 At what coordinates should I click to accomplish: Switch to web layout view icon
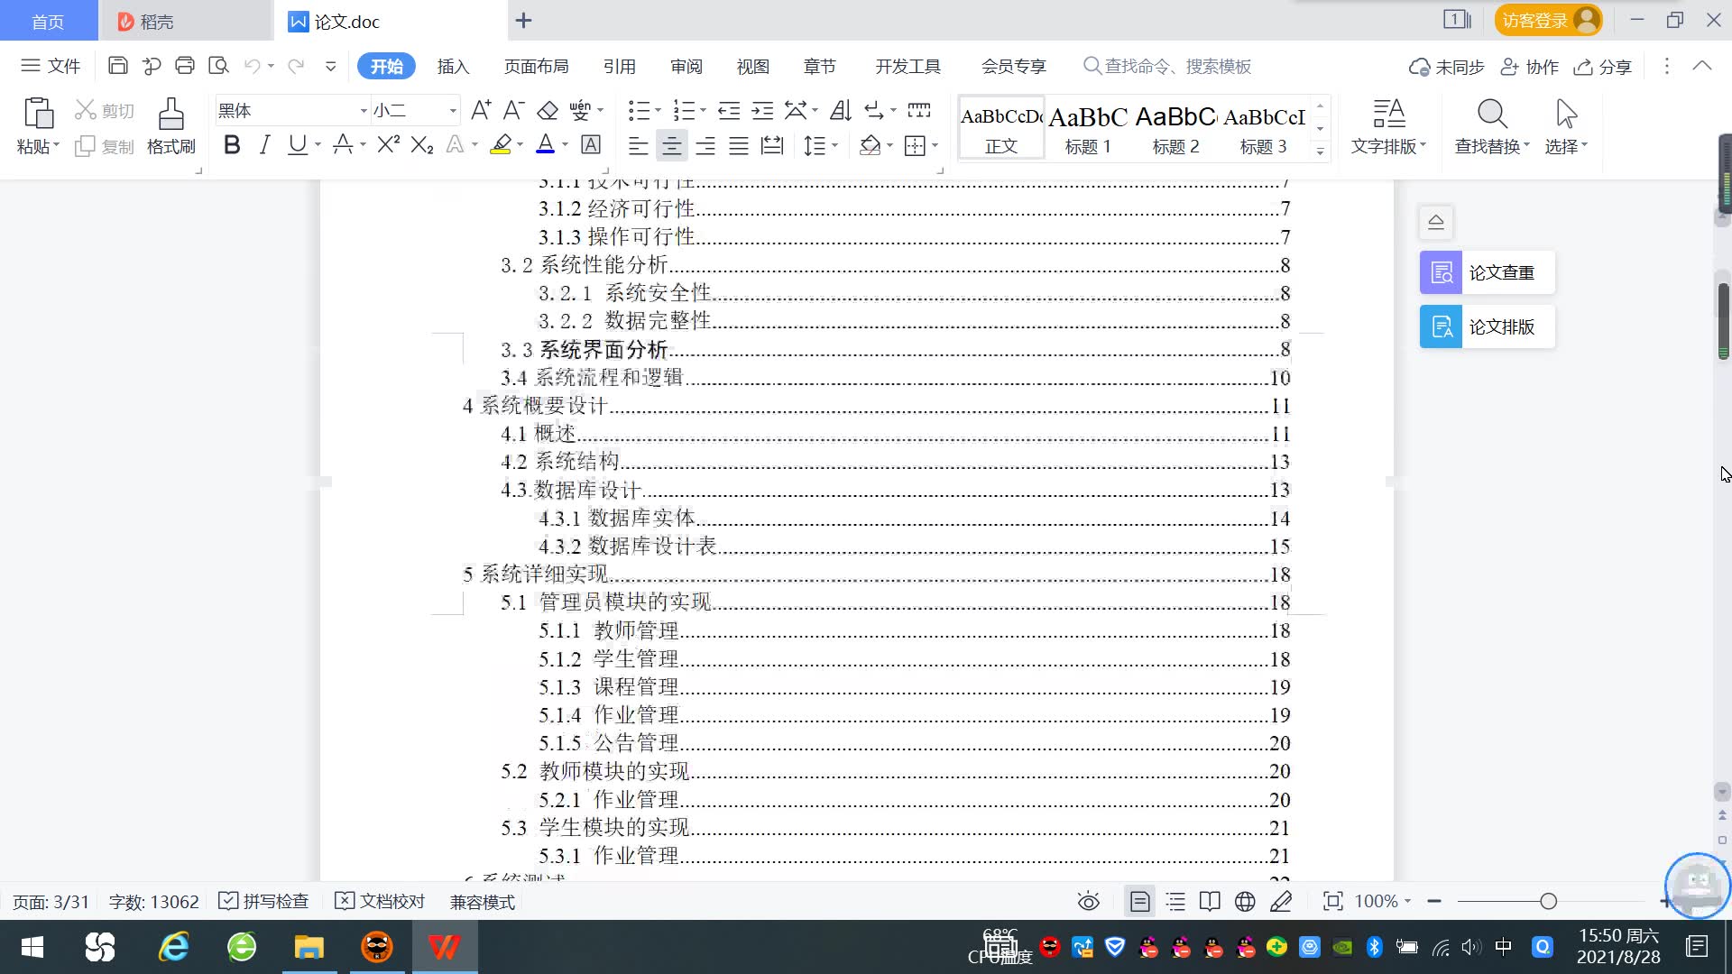click(x=1245, y=901)
